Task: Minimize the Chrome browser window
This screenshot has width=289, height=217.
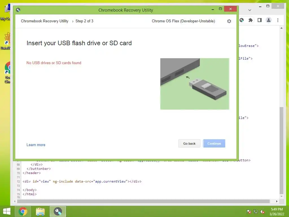Action: click(x=260, y=6)
